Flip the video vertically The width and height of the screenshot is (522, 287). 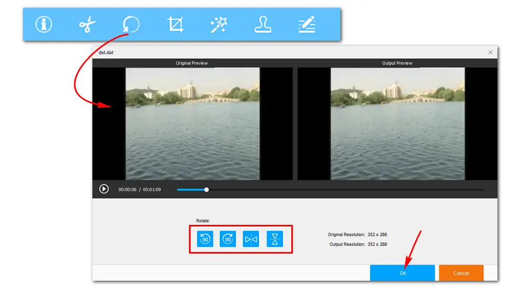275,239
